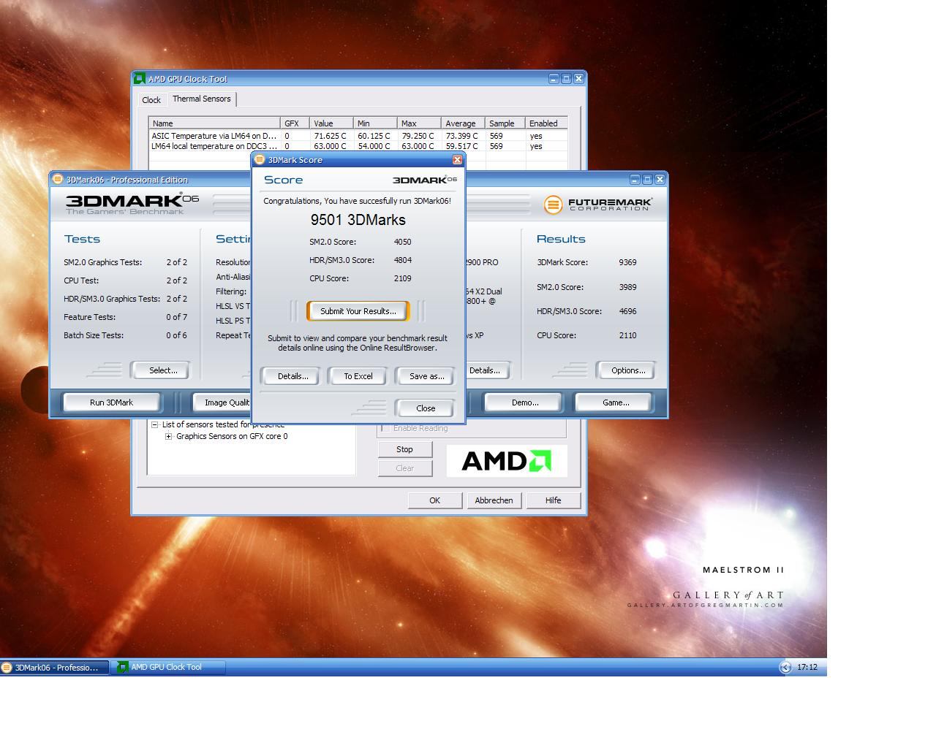936x748 pixels.
Task: Click Batch Size Tests 0 of 6 row
Action: [125, 335]
